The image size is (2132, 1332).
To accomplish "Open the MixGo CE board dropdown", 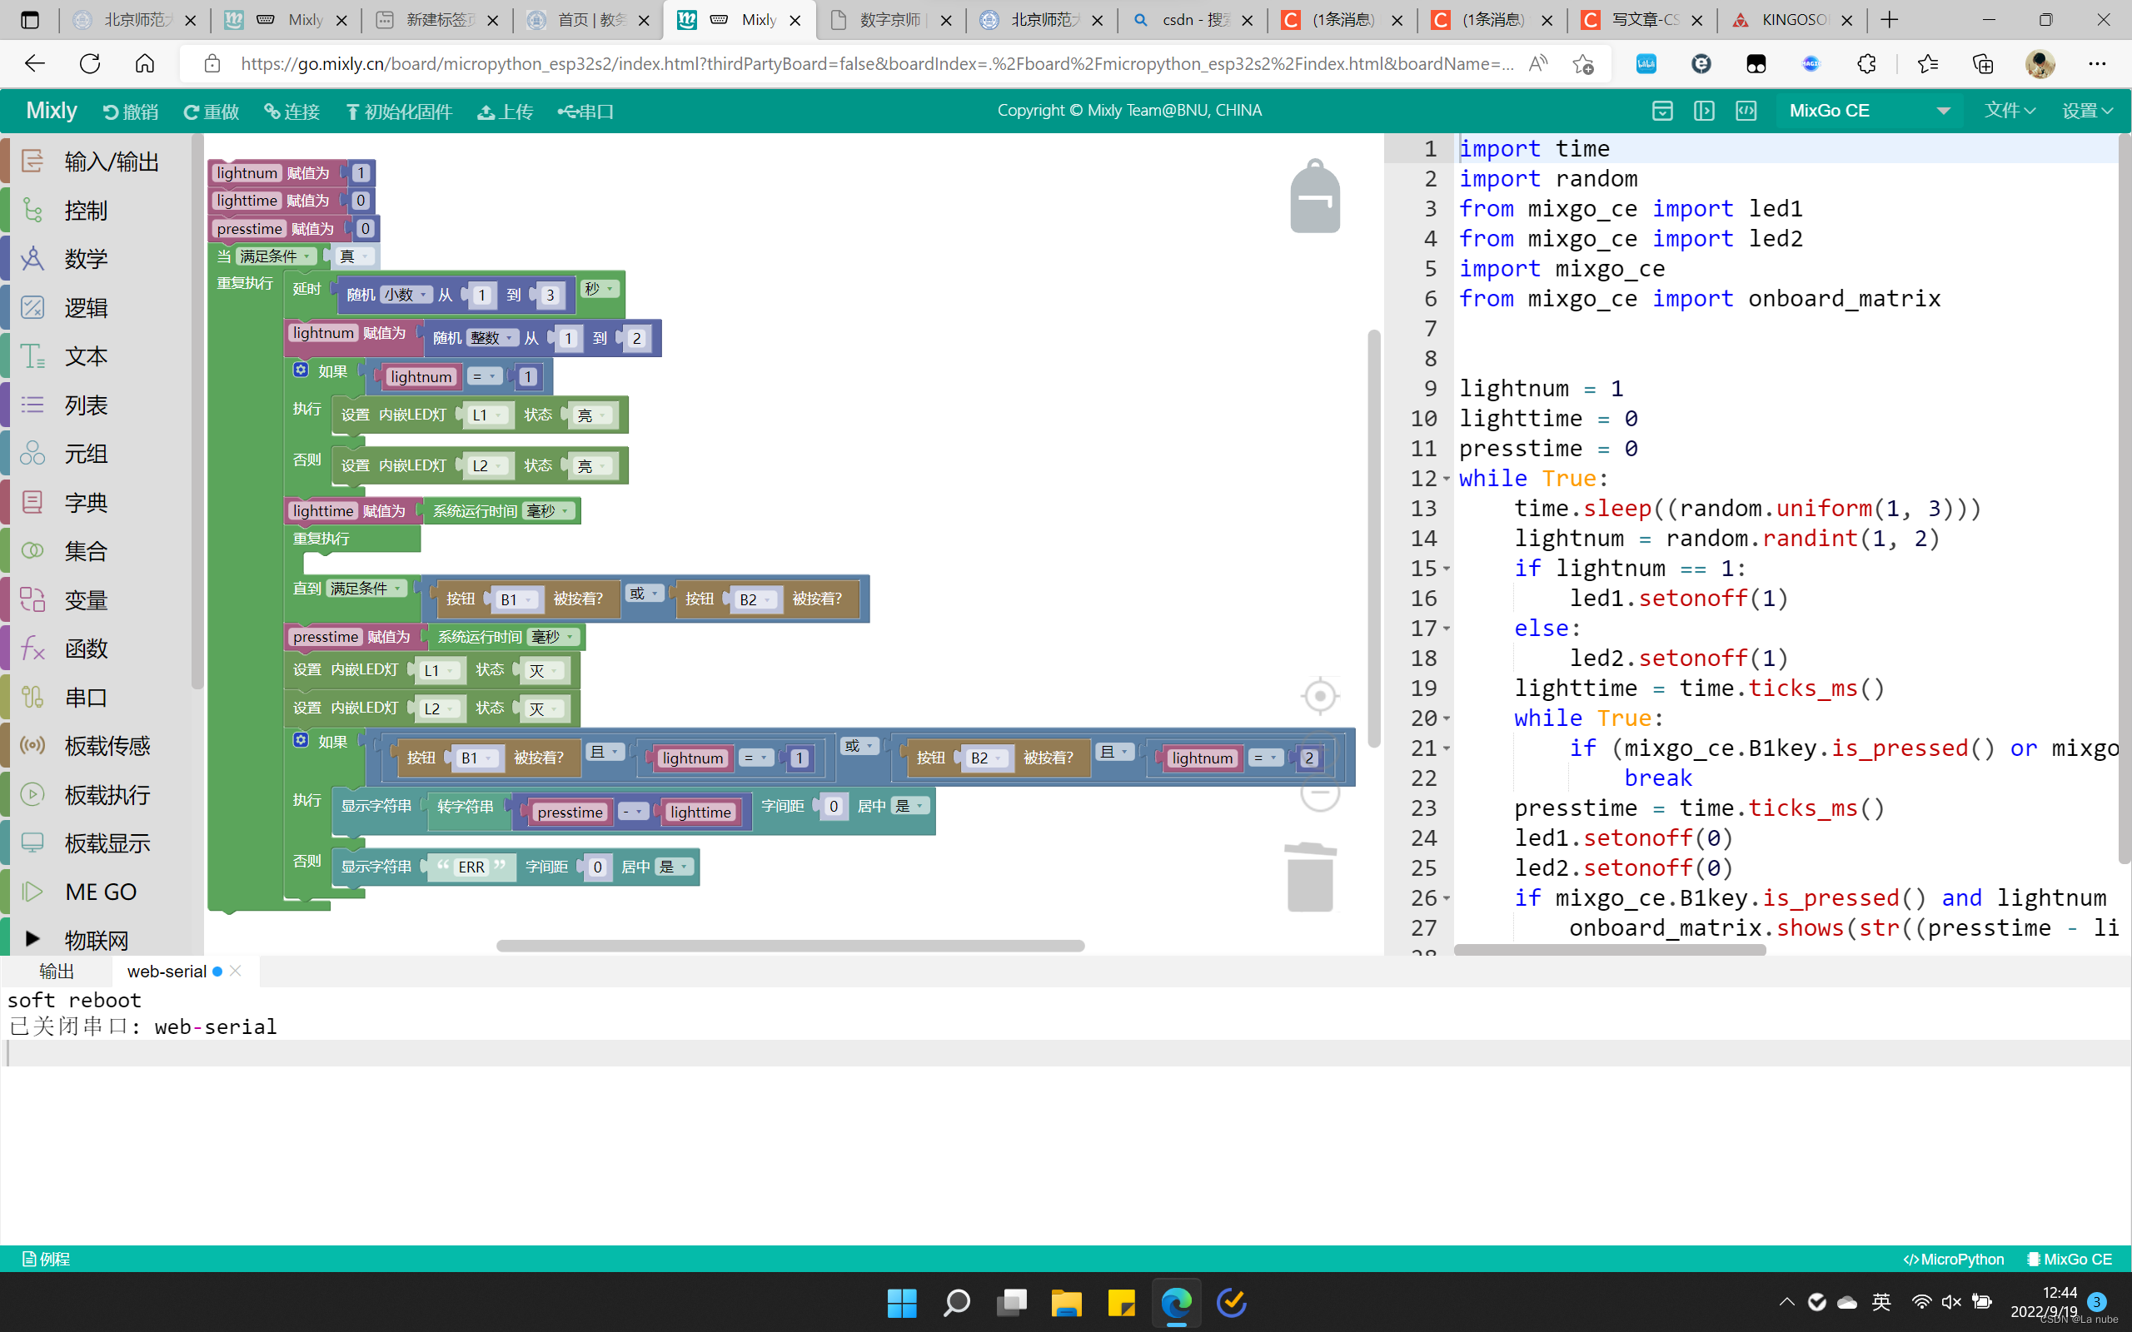I will coord(1868,111).
